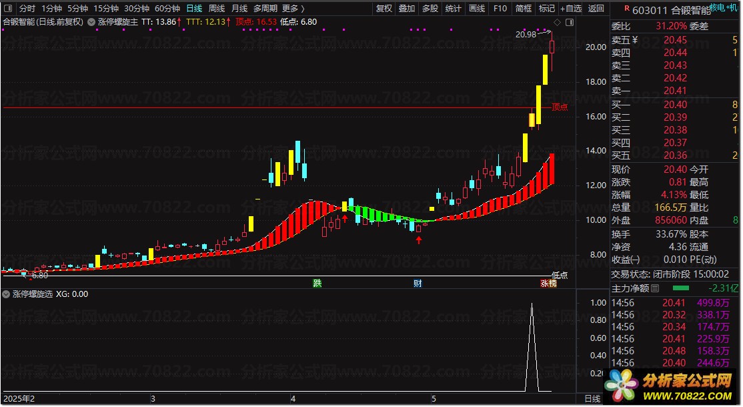Click the 20.98 high price label

click(526, 35)
